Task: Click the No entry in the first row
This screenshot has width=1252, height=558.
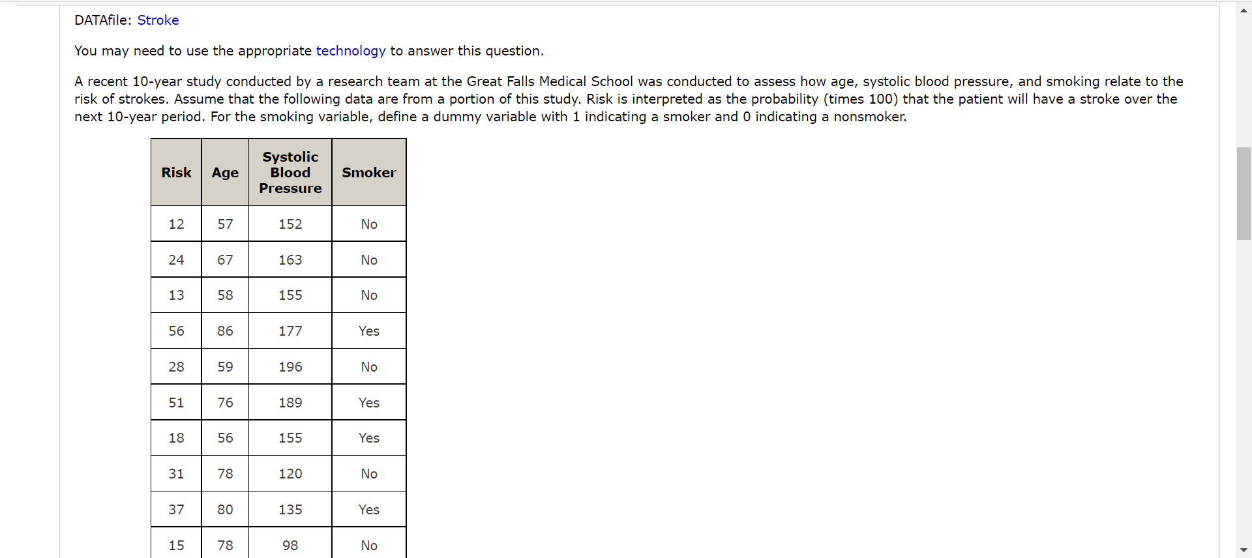Action: 368,224
